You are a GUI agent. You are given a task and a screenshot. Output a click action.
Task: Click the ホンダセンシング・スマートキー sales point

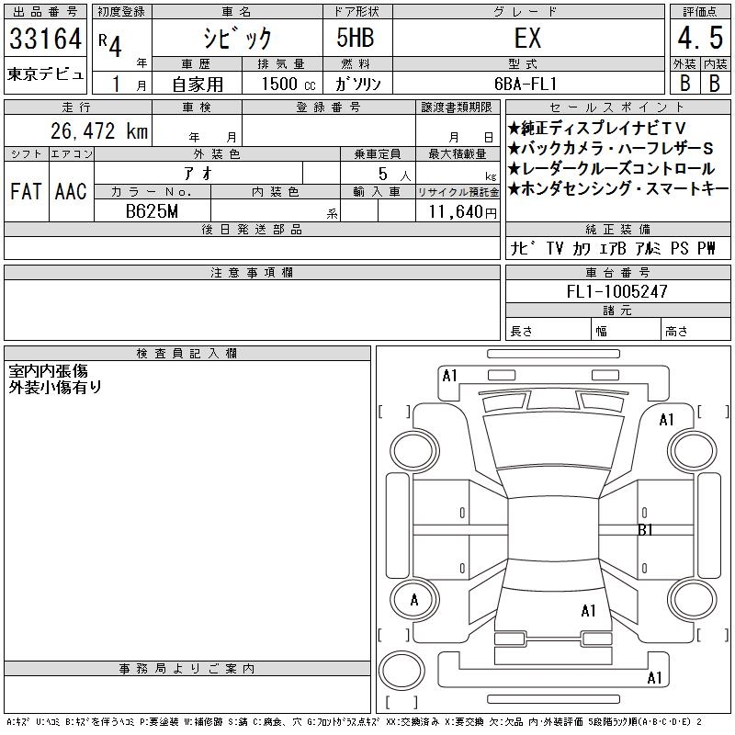[x=617, y=189]
